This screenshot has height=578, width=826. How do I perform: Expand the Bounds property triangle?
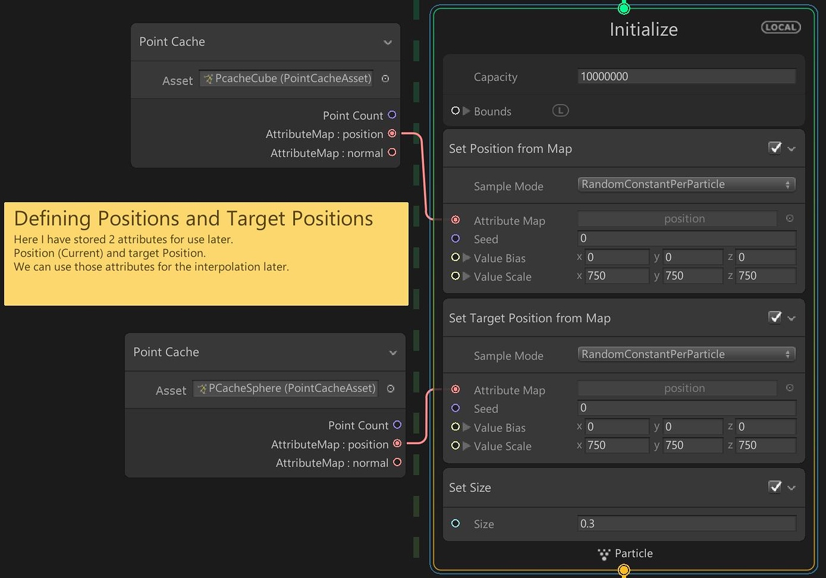pyautogui.click(x=466, y=111)
